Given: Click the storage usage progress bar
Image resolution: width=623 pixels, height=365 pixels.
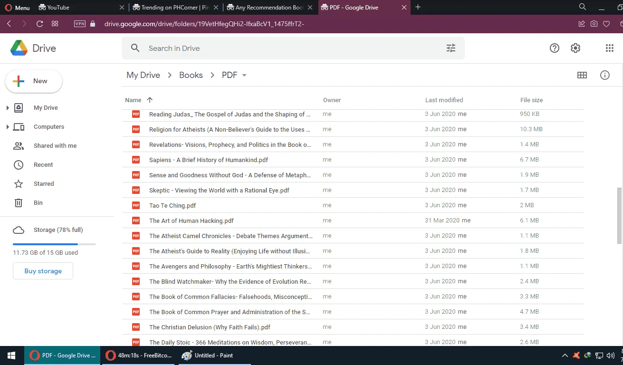Looking at the screenshot, I should (54, 244).
